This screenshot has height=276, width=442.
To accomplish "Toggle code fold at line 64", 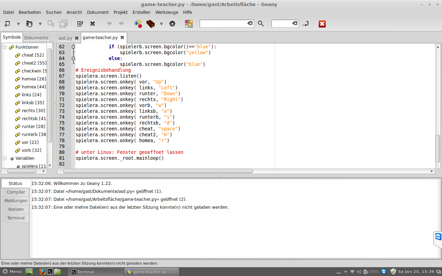I will click(x=73, y=58).
